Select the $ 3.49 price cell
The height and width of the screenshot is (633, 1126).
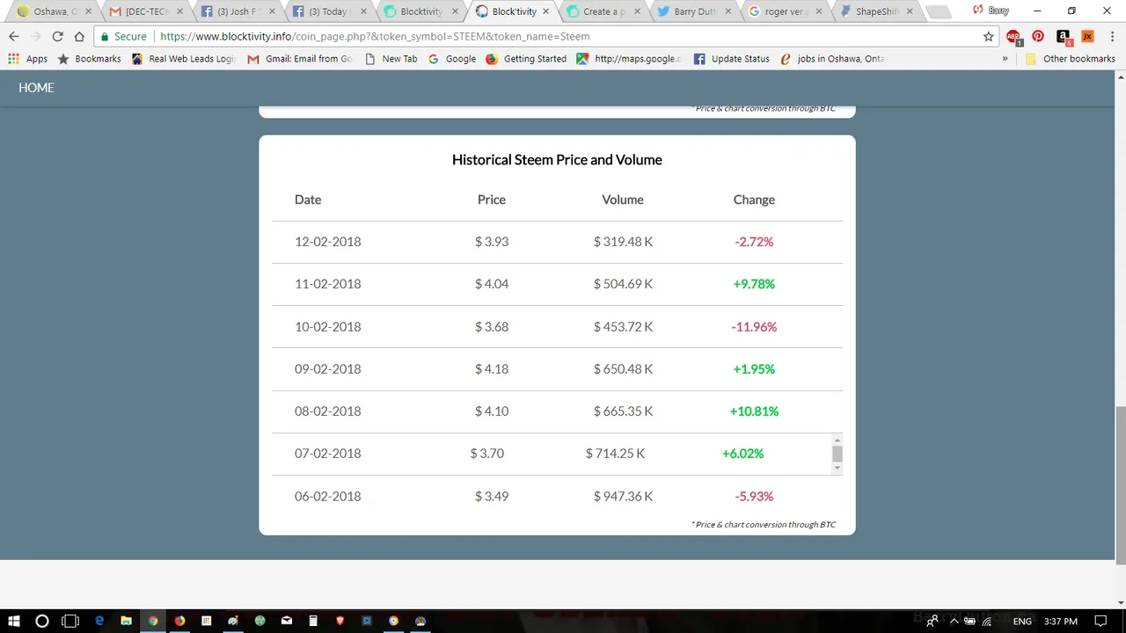click(492, 497)
